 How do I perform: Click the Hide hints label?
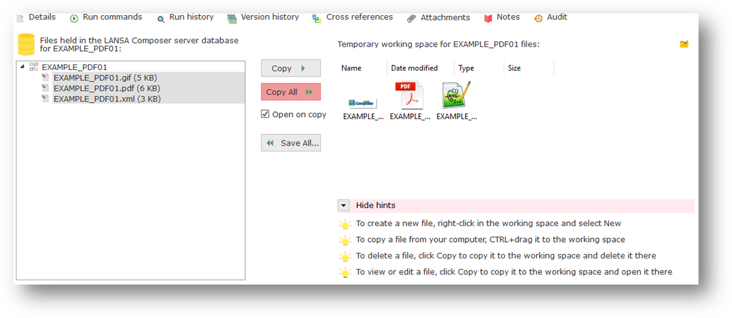point(375,206)
